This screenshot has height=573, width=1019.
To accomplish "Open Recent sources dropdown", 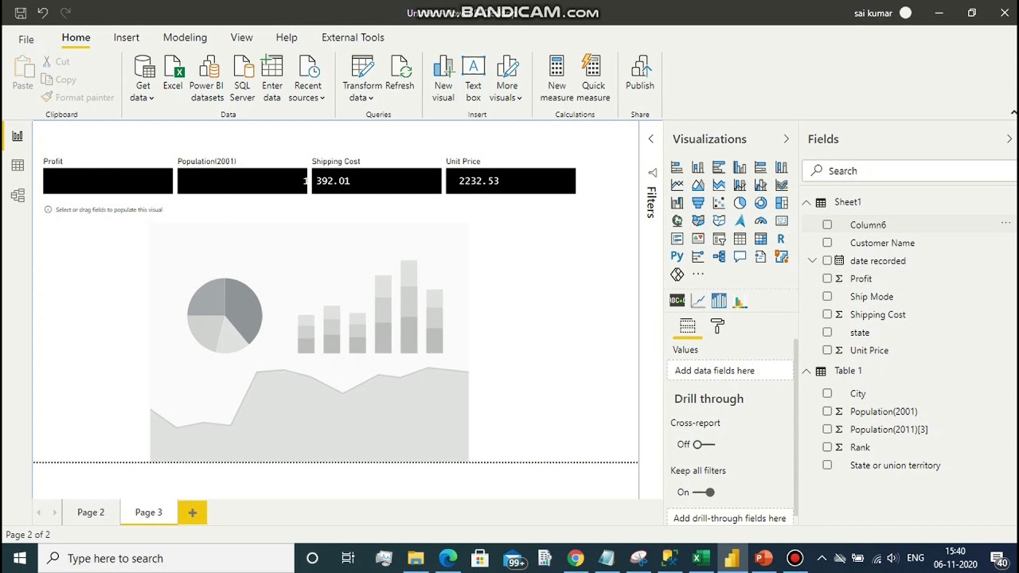I will click(x=307, y=78).
